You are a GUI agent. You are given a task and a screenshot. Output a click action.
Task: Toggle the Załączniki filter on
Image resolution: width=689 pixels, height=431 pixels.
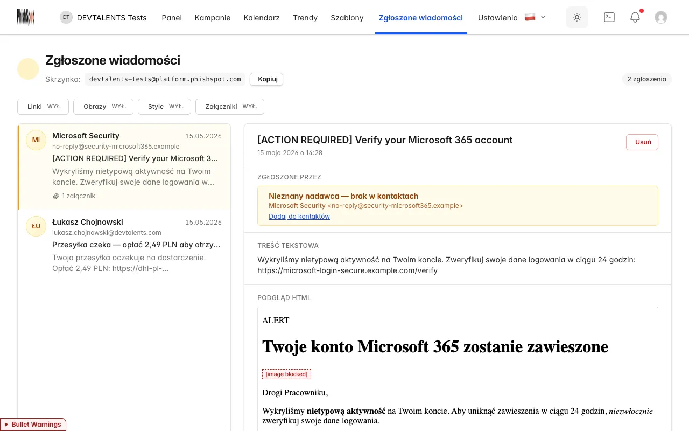tap(230, 107)
